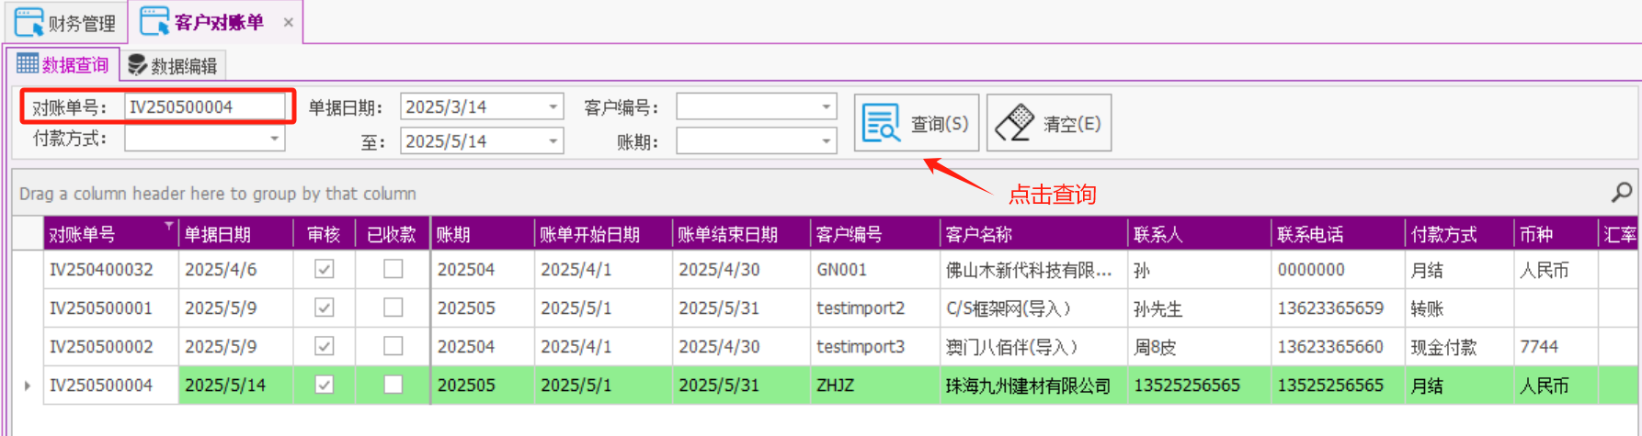Click currency cell 7744
The height and width of the screenshot is (436, 1642).
pyautogui.click(x=1556, y=347)
